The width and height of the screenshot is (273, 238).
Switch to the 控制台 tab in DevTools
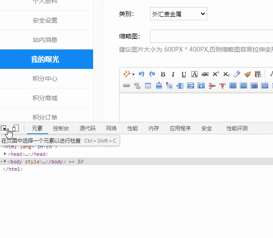[61, 128]
